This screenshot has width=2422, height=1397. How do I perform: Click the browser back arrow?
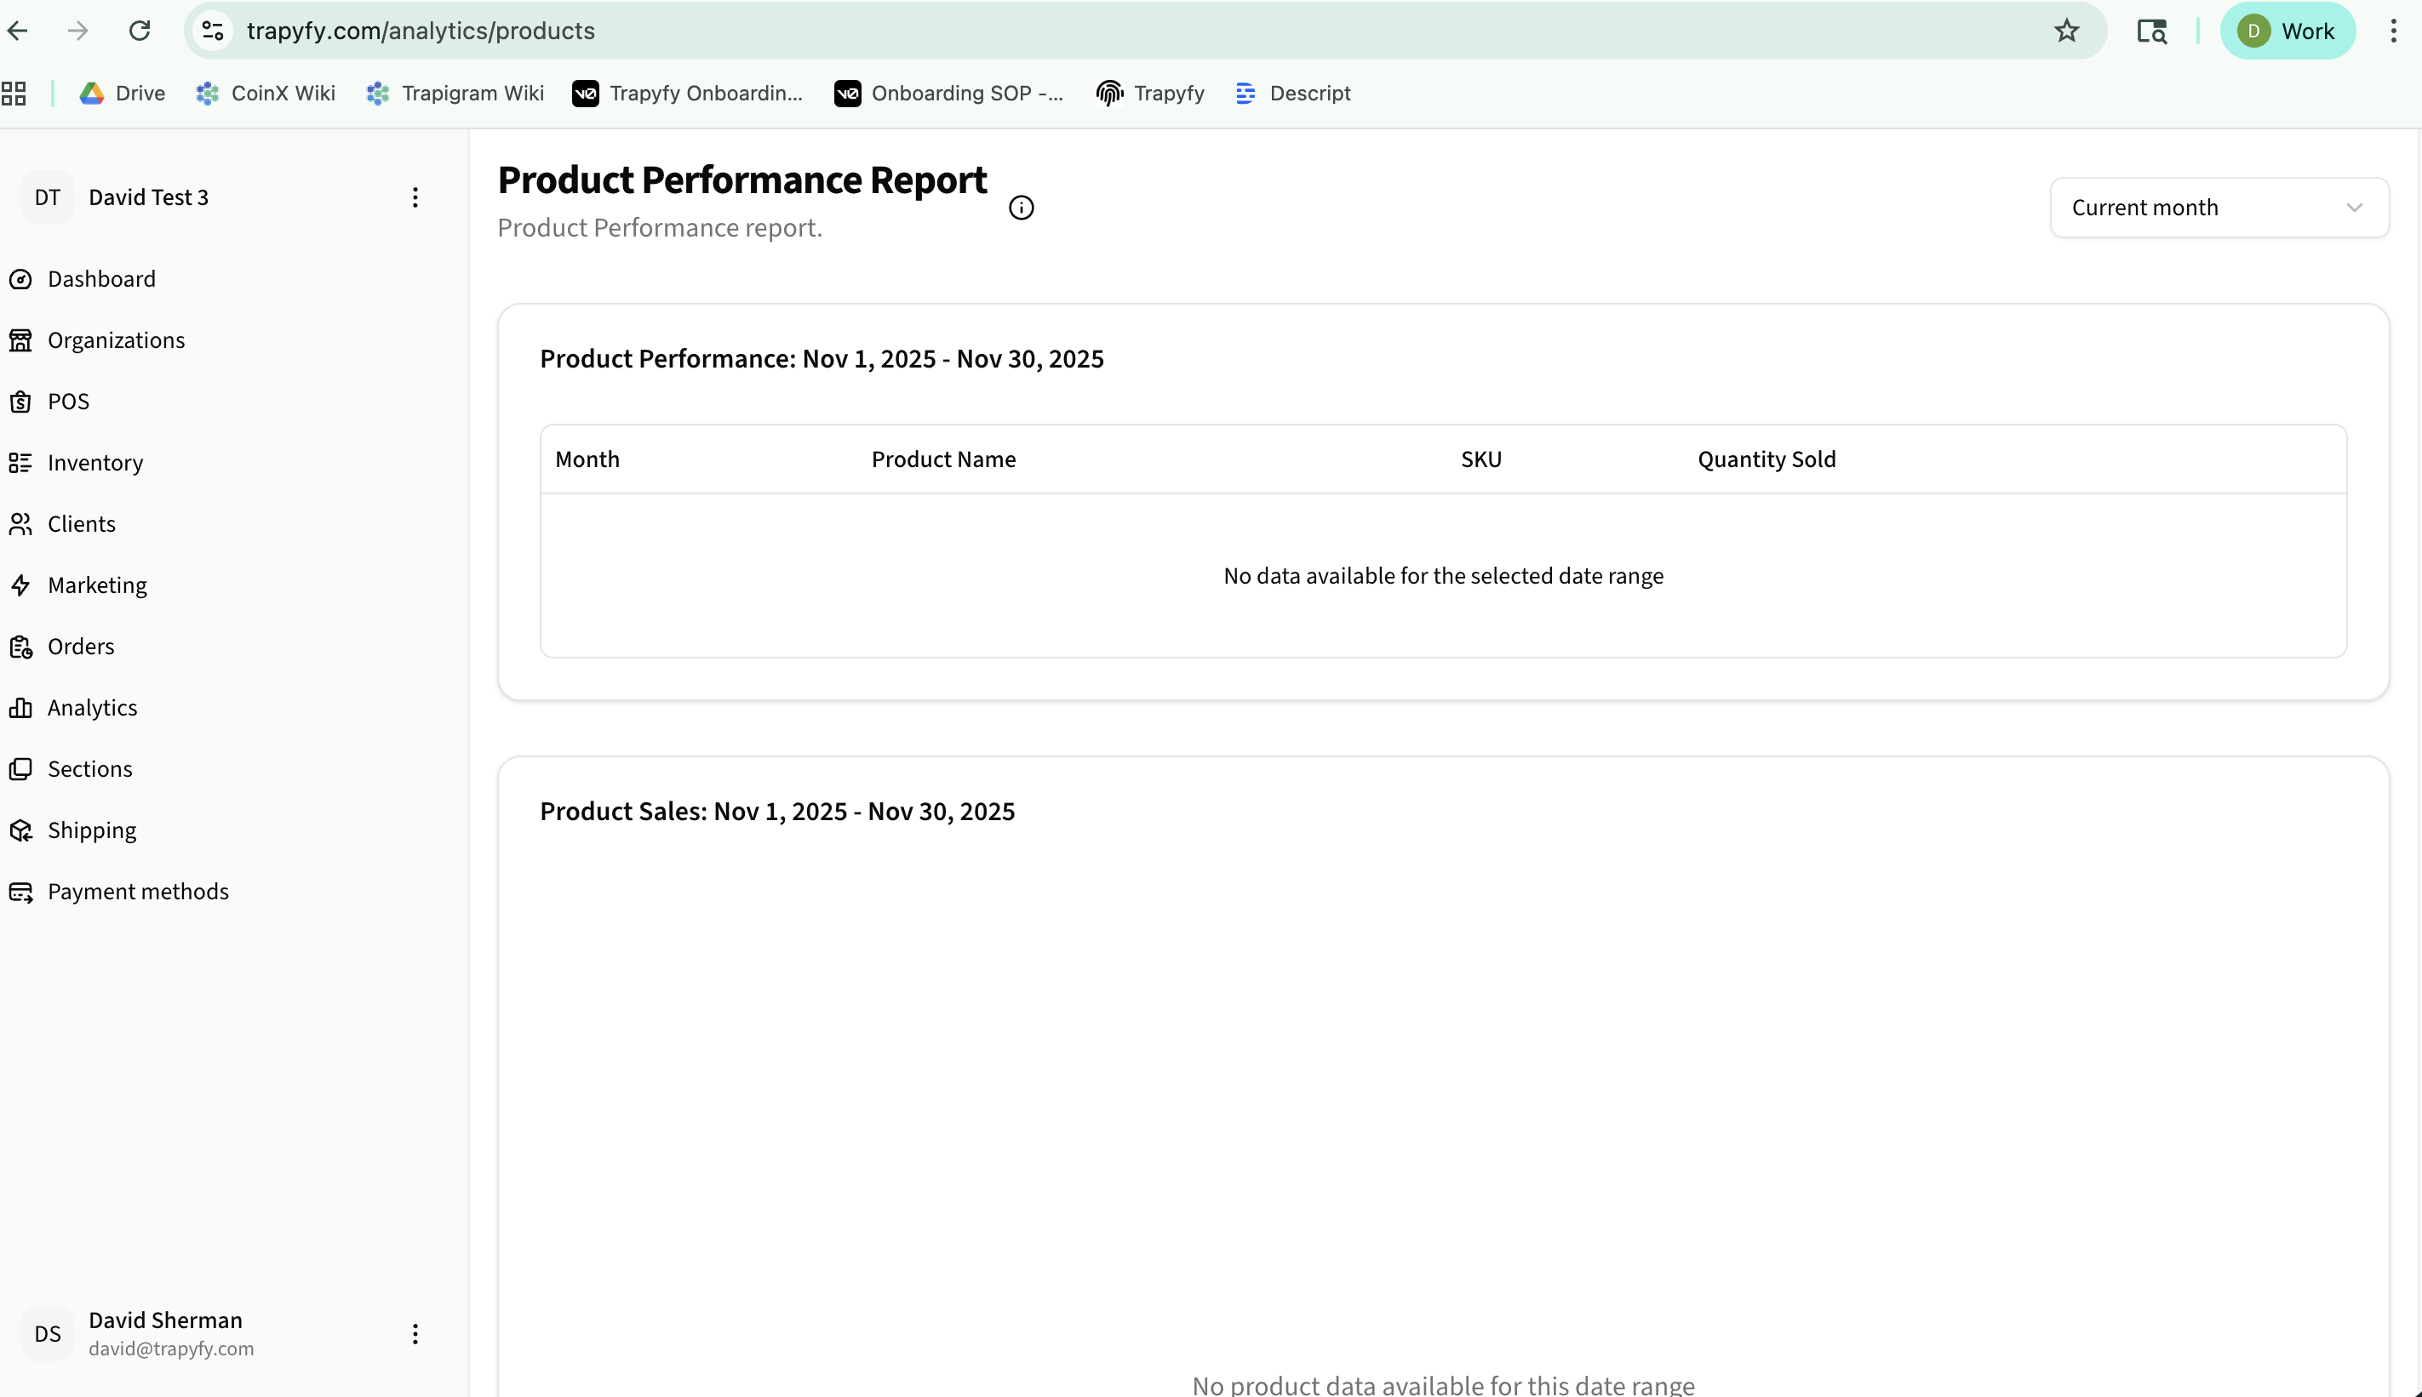point(17,31)
